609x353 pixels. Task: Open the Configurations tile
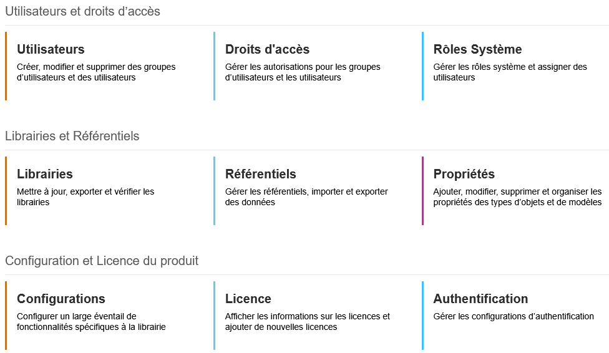(61, 299)
